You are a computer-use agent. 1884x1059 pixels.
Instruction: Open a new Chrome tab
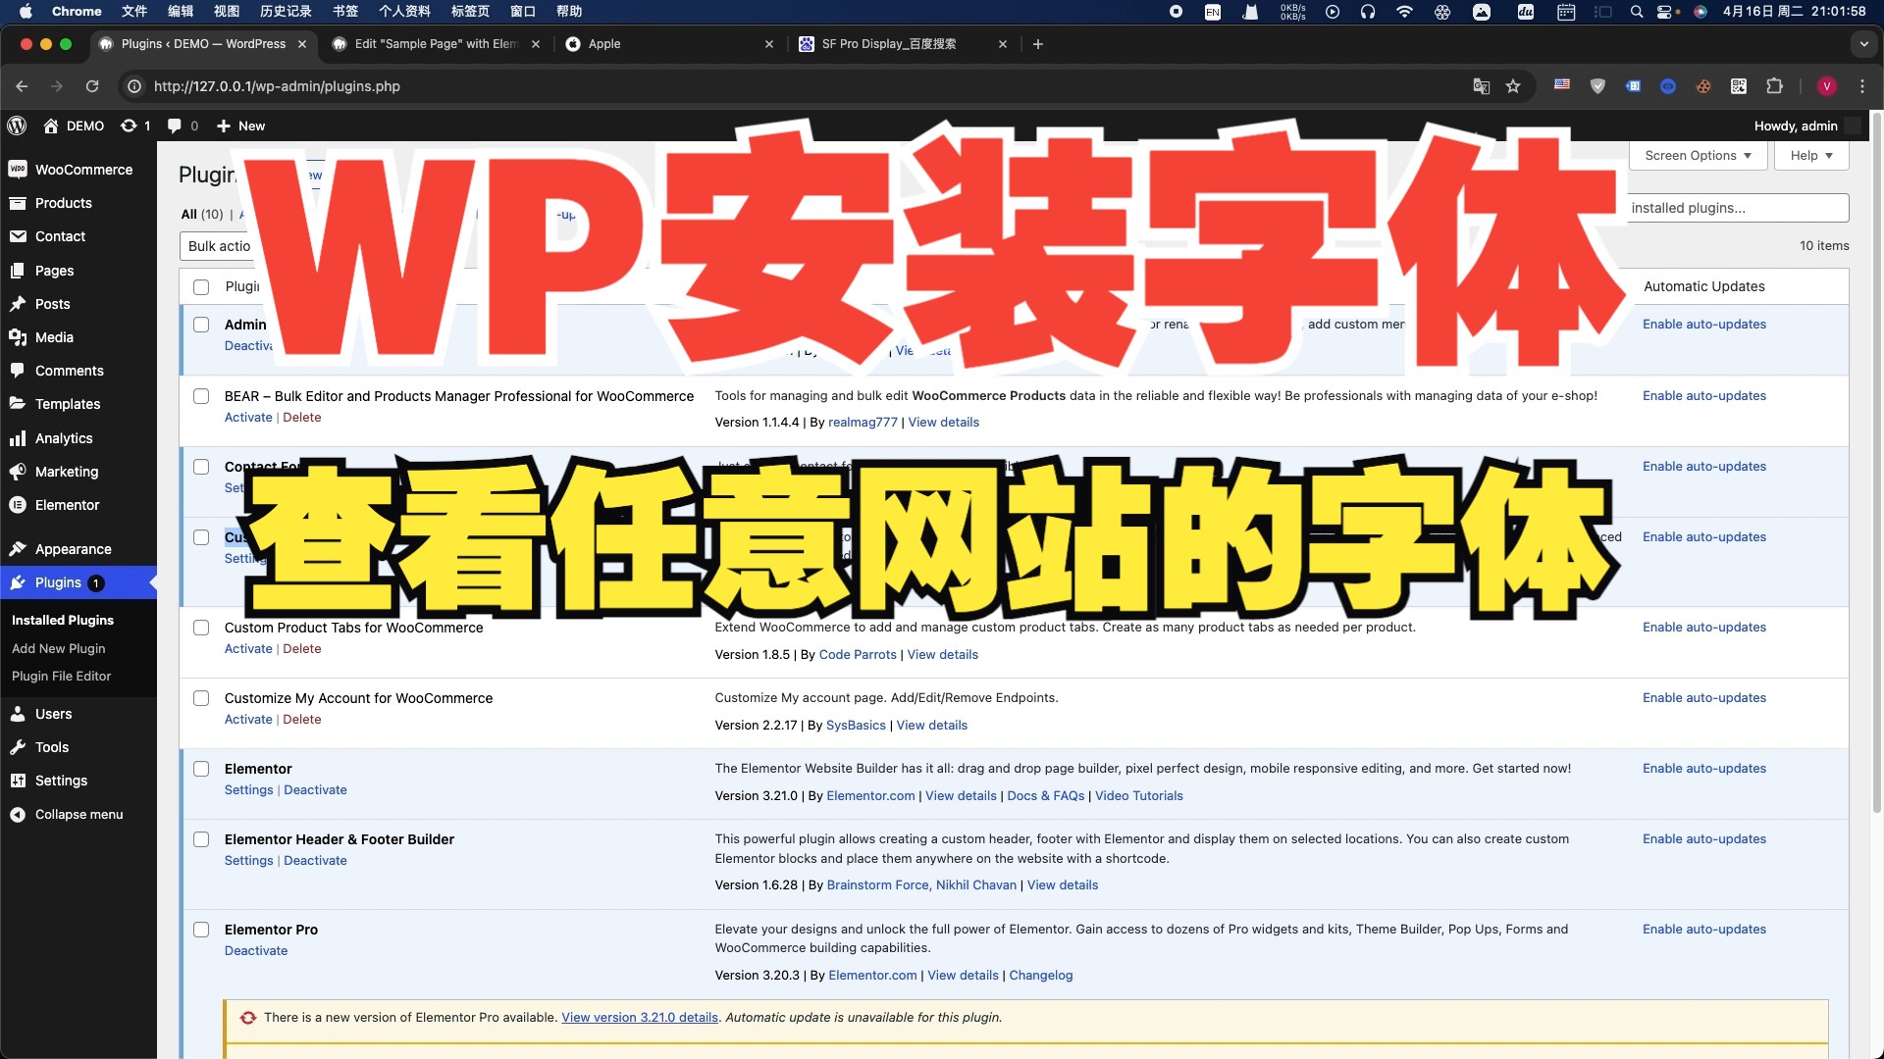point(1038,44)
